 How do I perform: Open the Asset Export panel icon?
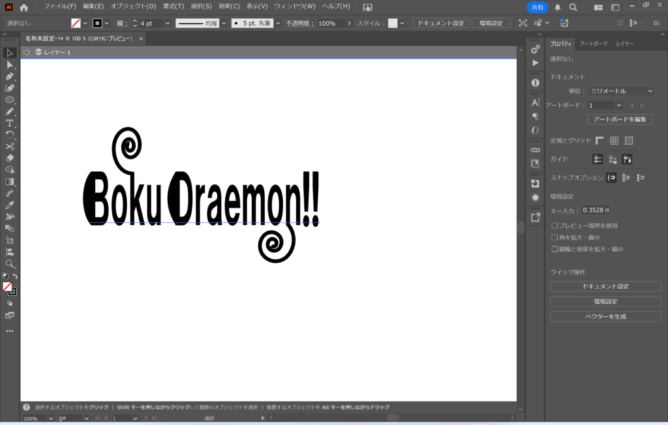click(x=535, y=217)
